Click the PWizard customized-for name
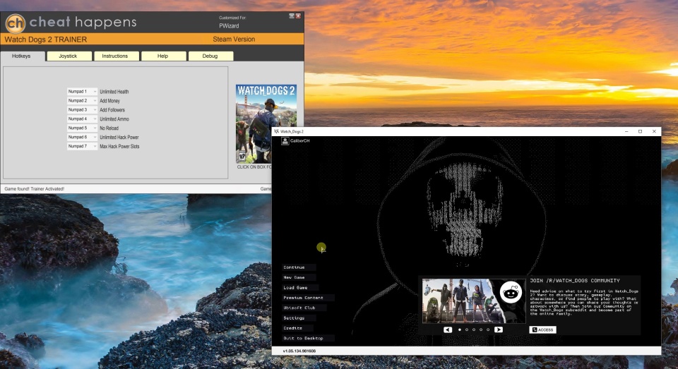Screen dimensions: 678x369 [229, 26]
